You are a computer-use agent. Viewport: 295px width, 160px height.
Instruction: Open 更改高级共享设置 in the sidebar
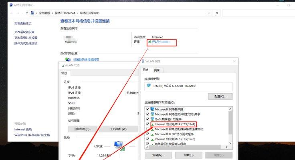point(26,38)
